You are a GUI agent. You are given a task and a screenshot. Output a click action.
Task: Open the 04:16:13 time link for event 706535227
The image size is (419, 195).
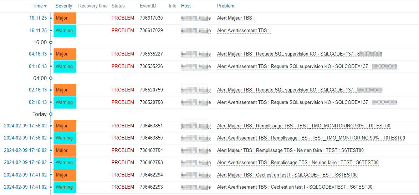pyautogui.click(x=38, y=54)
